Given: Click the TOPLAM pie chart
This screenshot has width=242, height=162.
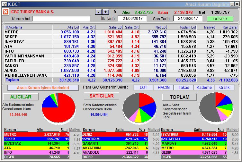Looking at the screenshot, I should coord(216,107).
